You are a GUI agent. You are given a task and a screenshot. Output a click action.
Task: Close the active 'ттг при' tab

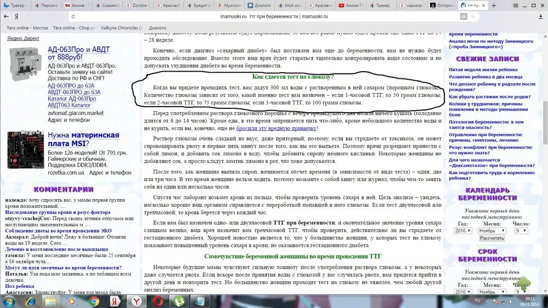[x=483, y=5]
